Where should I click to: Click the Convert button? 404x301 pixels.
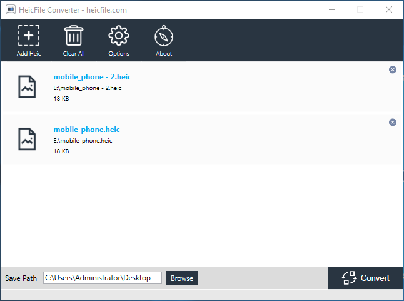[x=366, y=278]
